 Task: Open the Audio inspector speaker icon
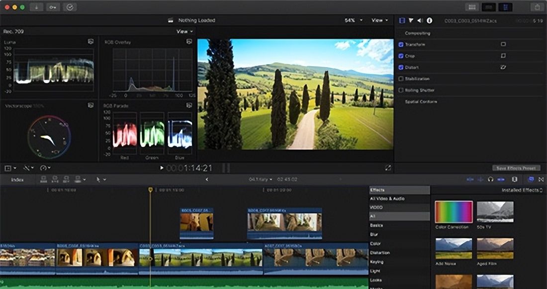[x=420, y=20]
